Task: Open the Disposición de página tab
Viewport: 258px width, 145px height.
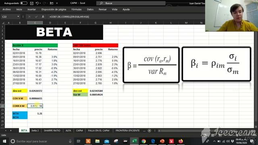Action: pos(54,10)
